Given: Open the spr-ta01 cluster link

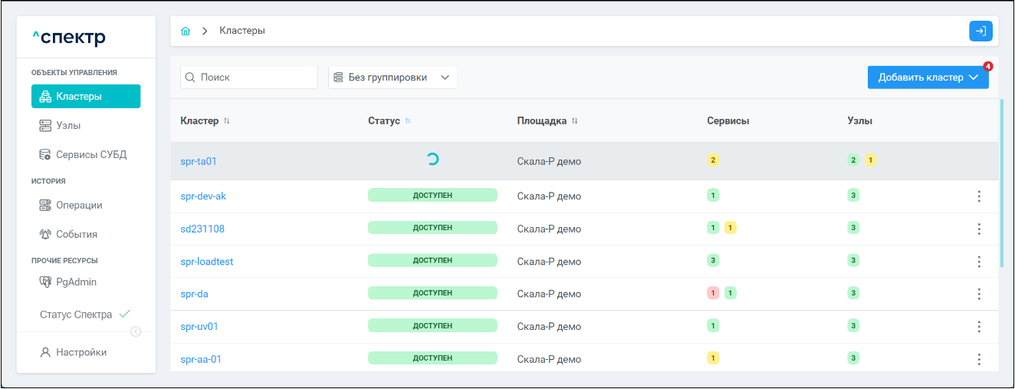Looking at the screenshot, I should click(x=199, y=161).
